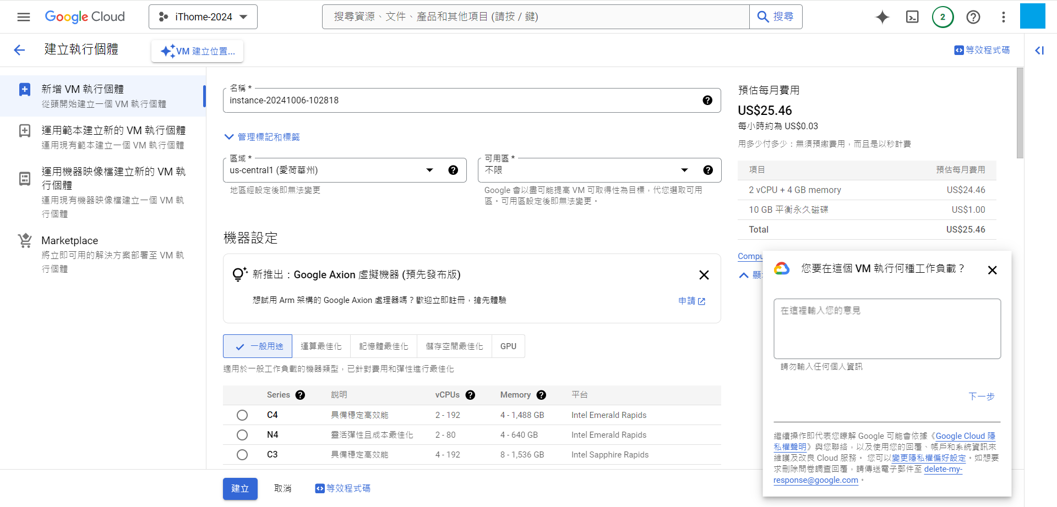The image size is (1057, 507).
Task: Click help icon next to Memory header
Action: point(541,395)
